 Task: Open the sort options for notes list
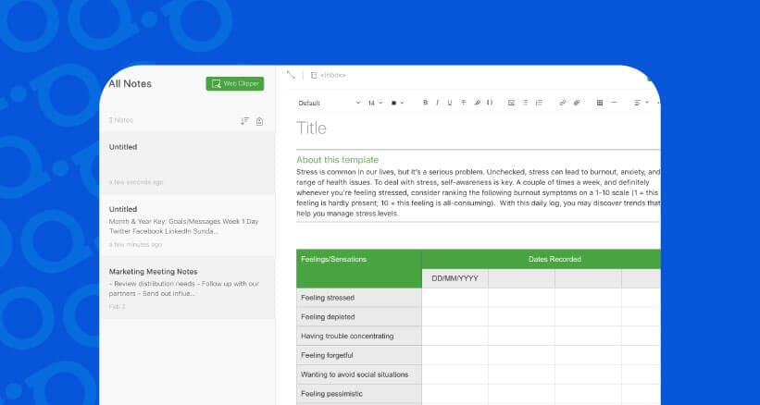pos(244,121)
